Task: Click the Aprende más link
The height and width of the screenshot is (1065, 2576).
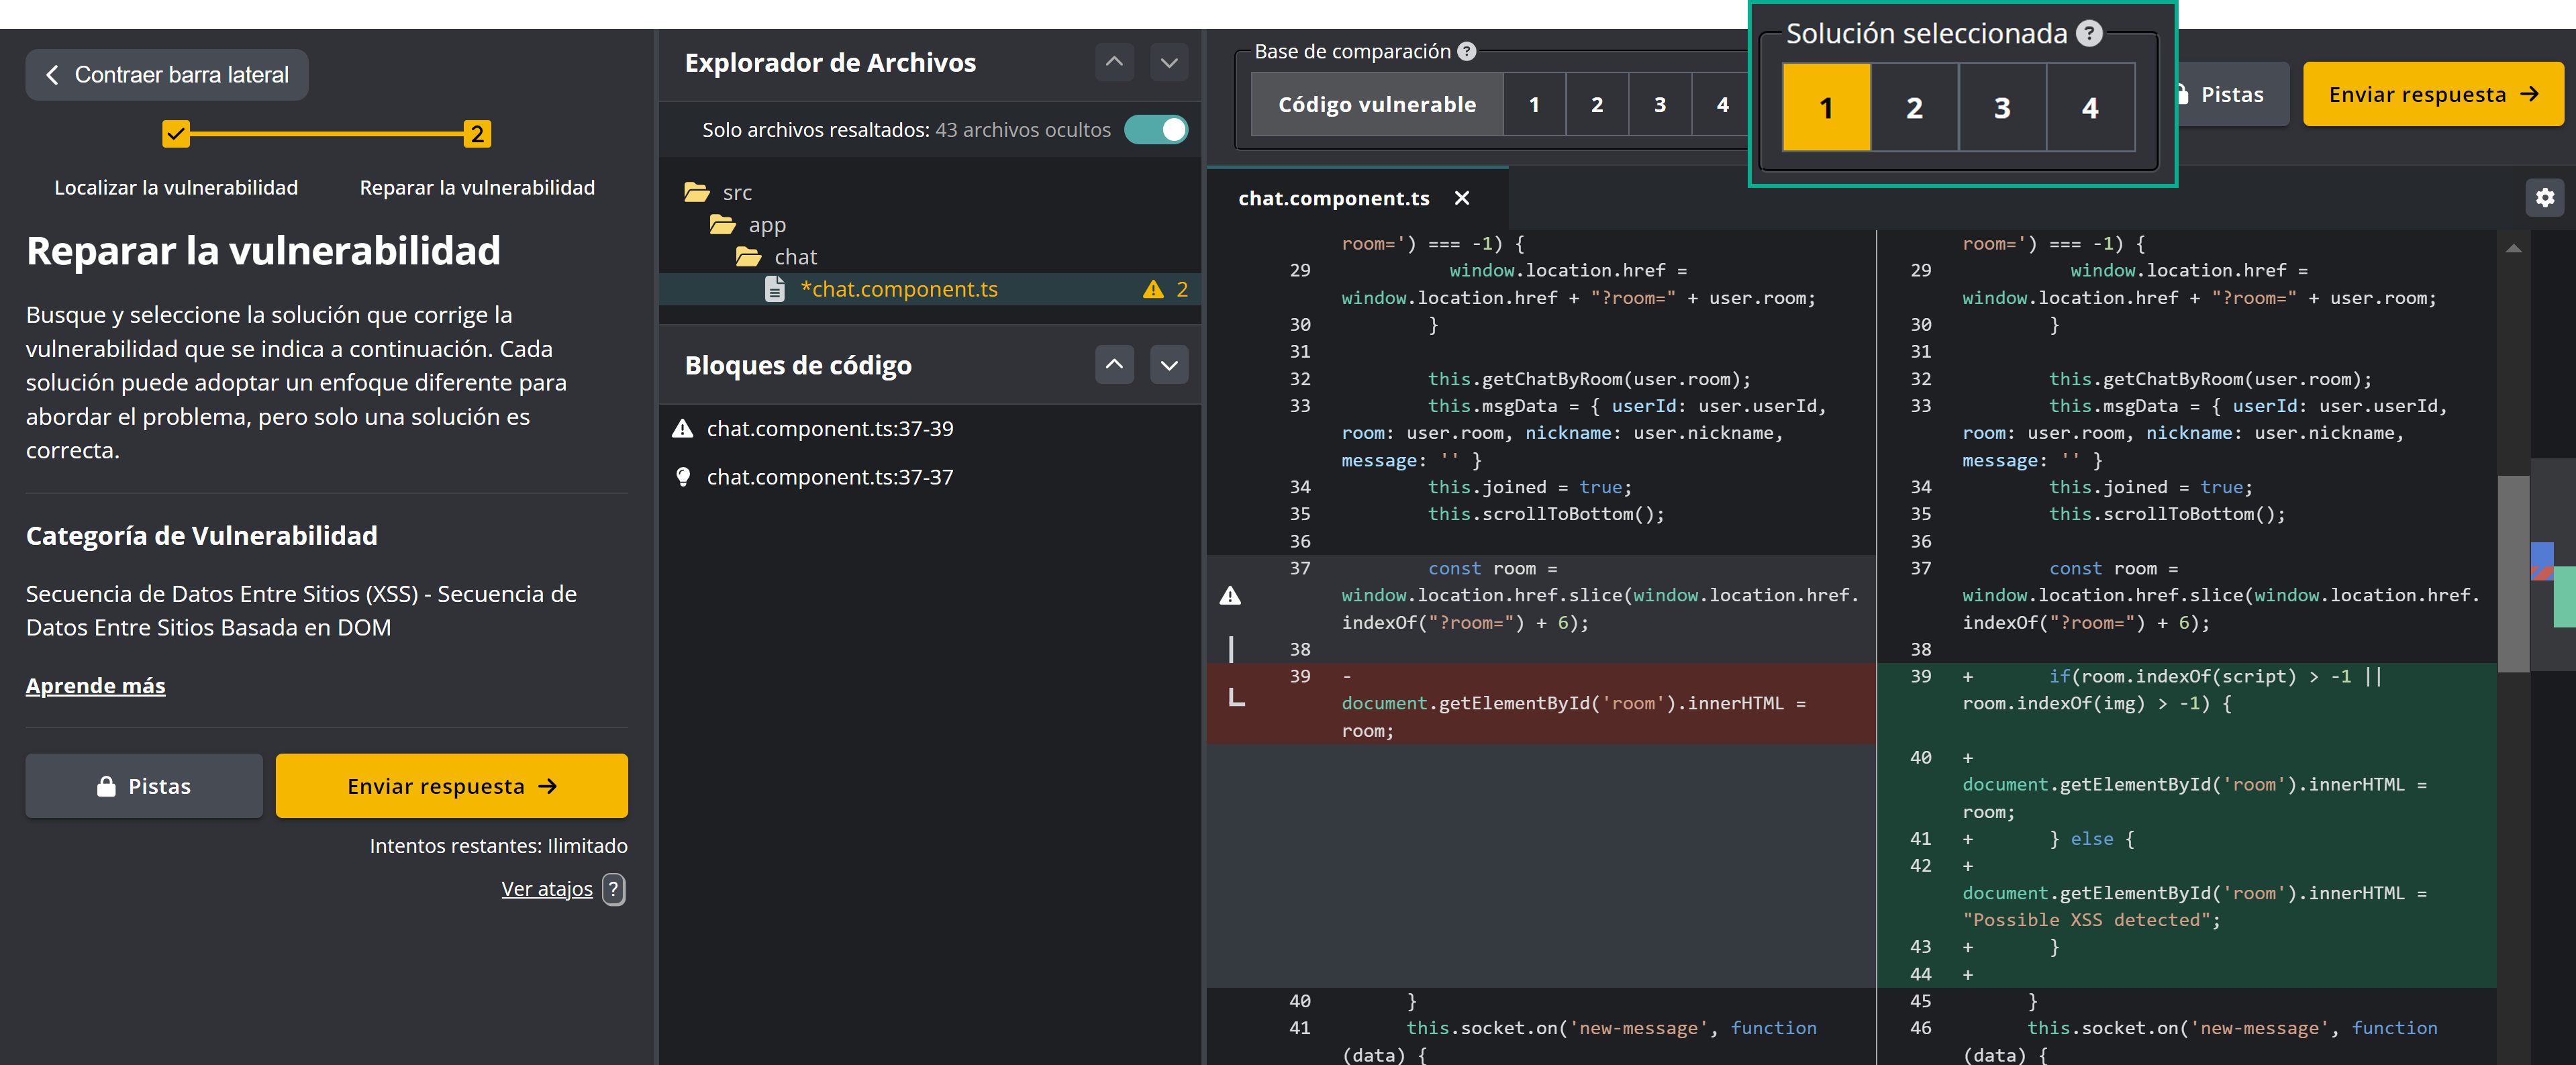Action: (x=95, y=685)
